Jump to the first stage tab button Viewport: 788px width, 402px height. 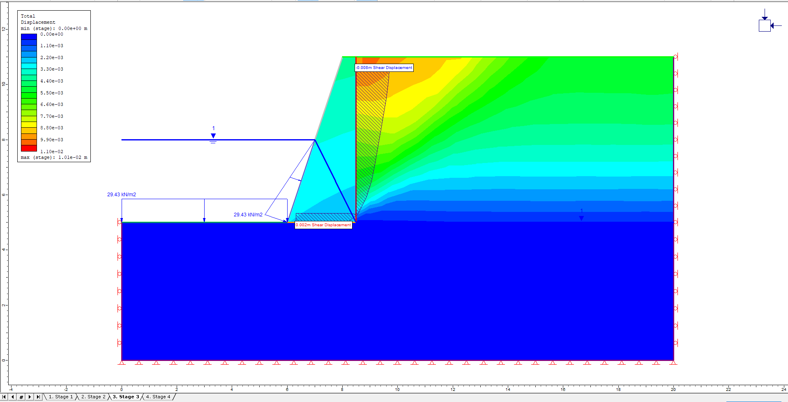[x=5, y=397]
